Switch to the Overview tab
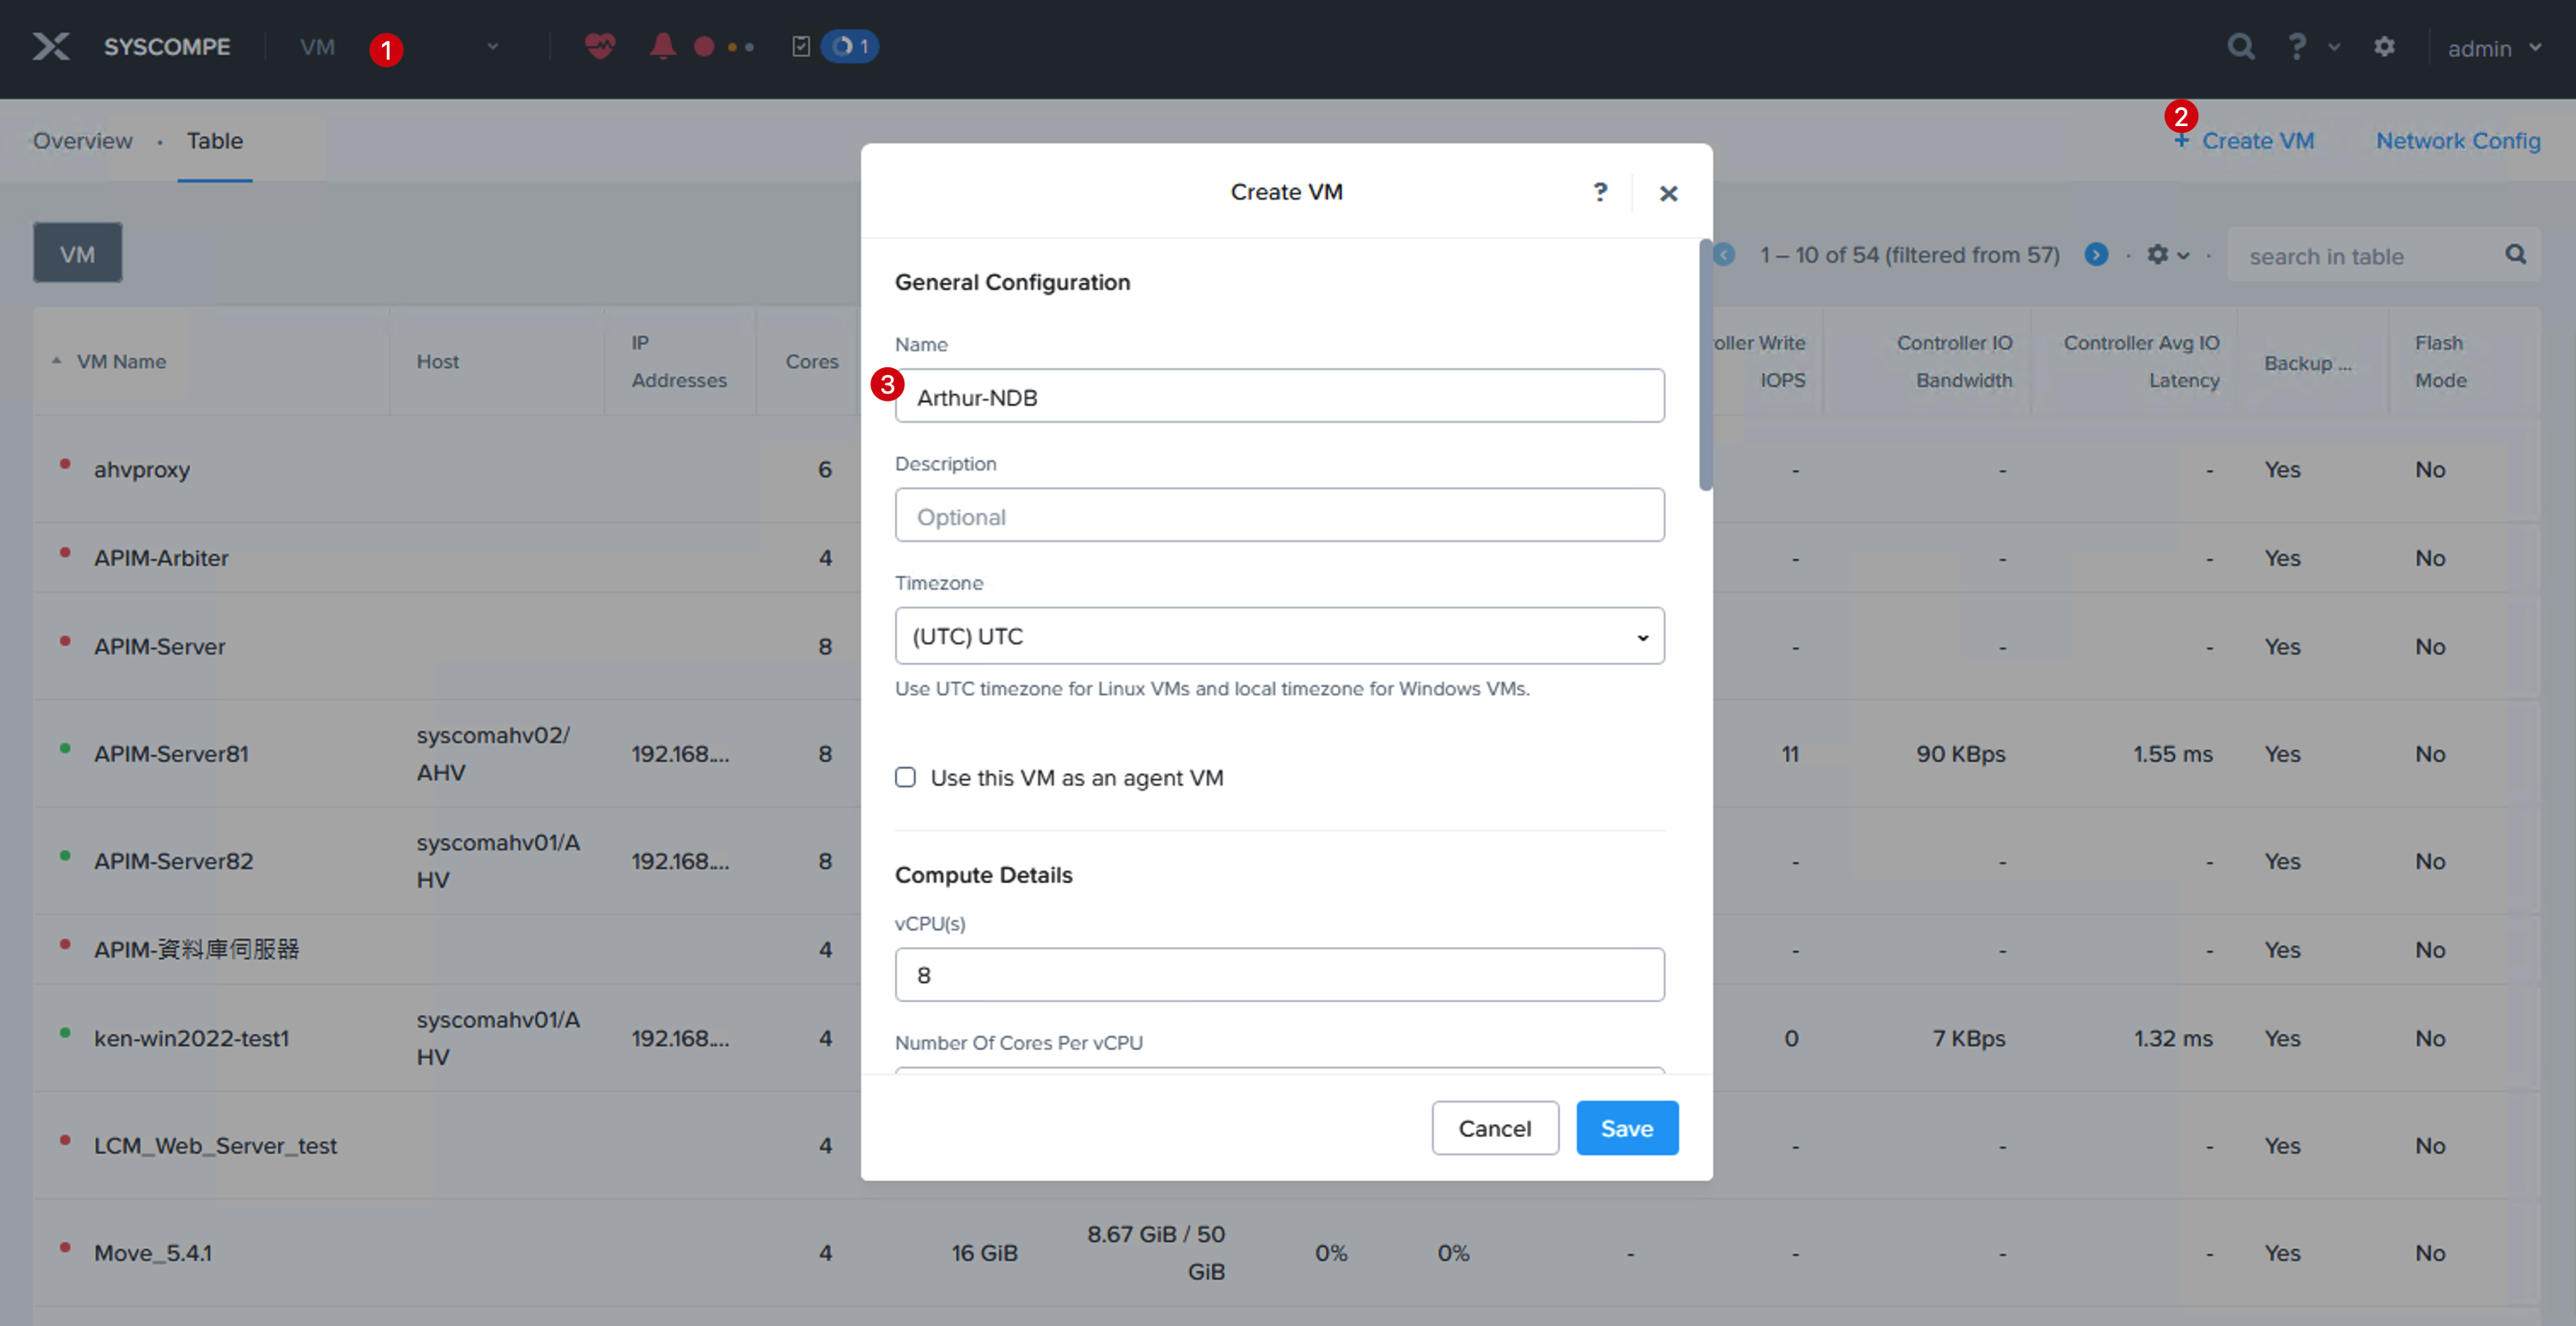This screenshot has height=1326, width=2576. click(82, 141)
